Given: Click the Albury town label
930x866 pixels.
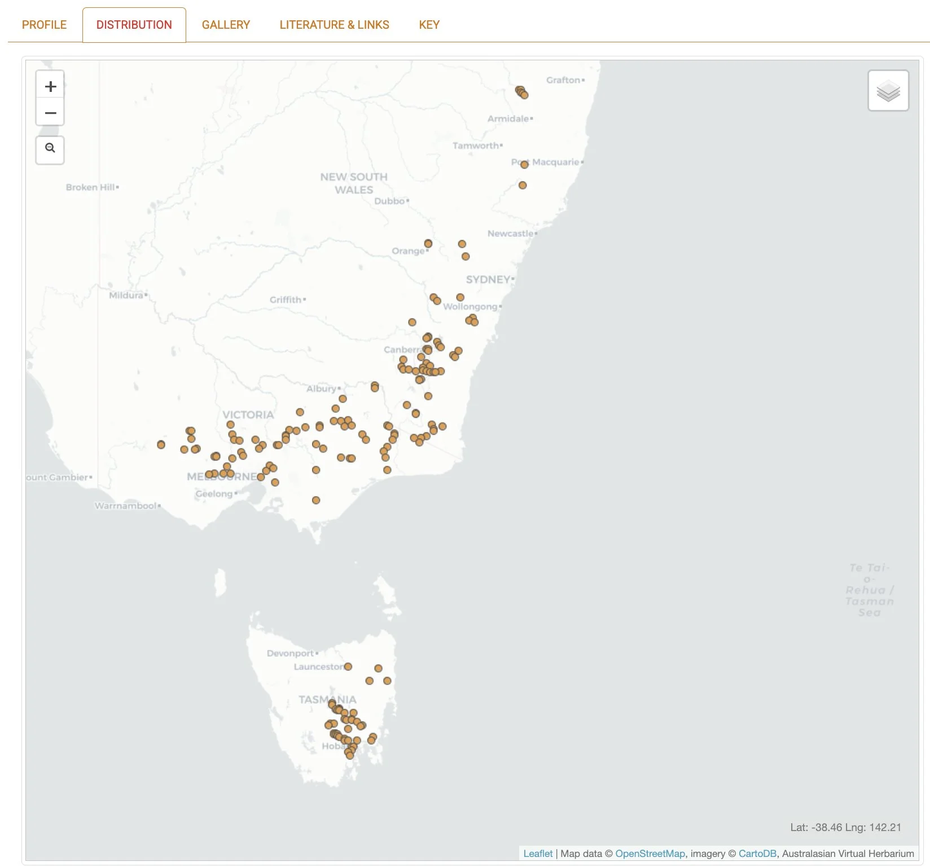Looking at the screenshot, I should click(321, 388).
